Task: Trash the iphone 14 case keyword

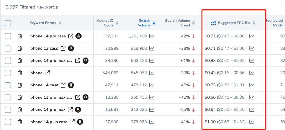Action: pos(20,85)
